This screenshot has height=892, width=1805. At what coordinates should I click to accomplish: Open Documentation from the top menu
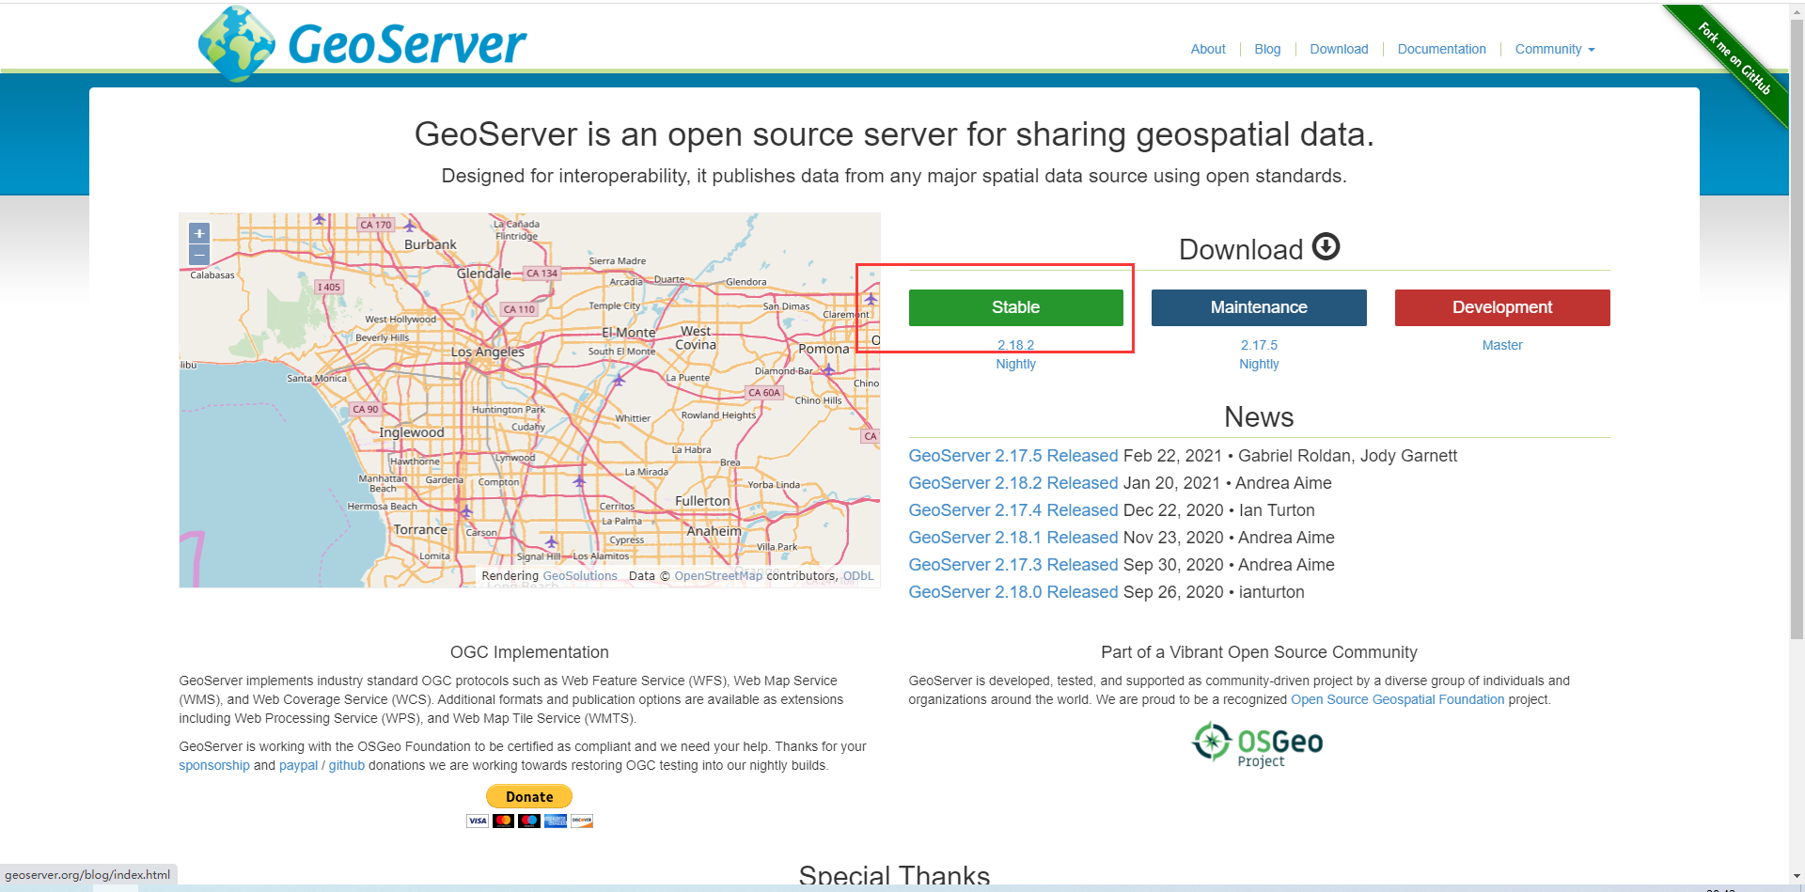coord(1441,49)
